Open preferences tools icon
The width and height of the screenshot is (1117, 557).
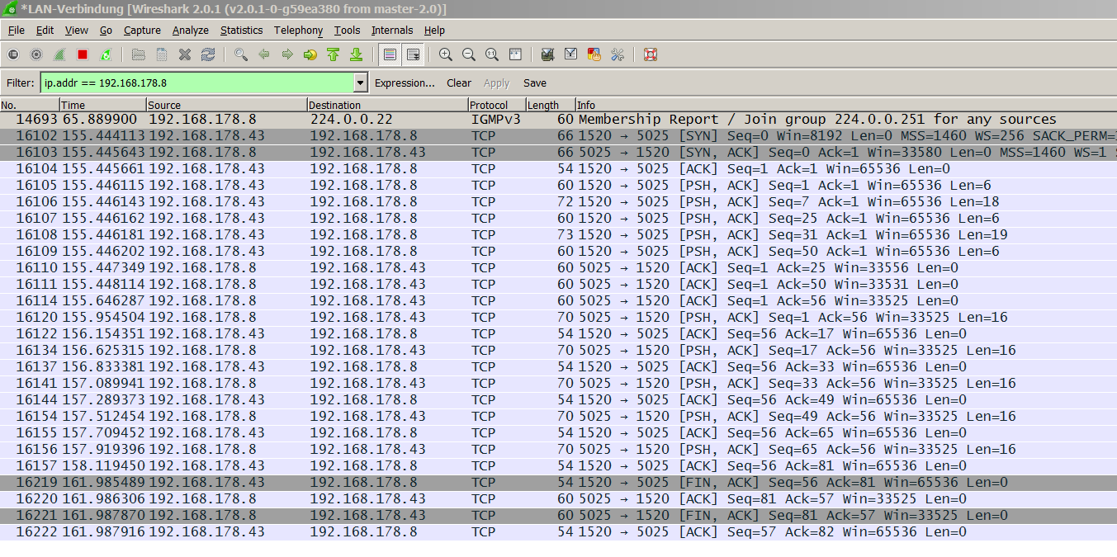[616, 54]
